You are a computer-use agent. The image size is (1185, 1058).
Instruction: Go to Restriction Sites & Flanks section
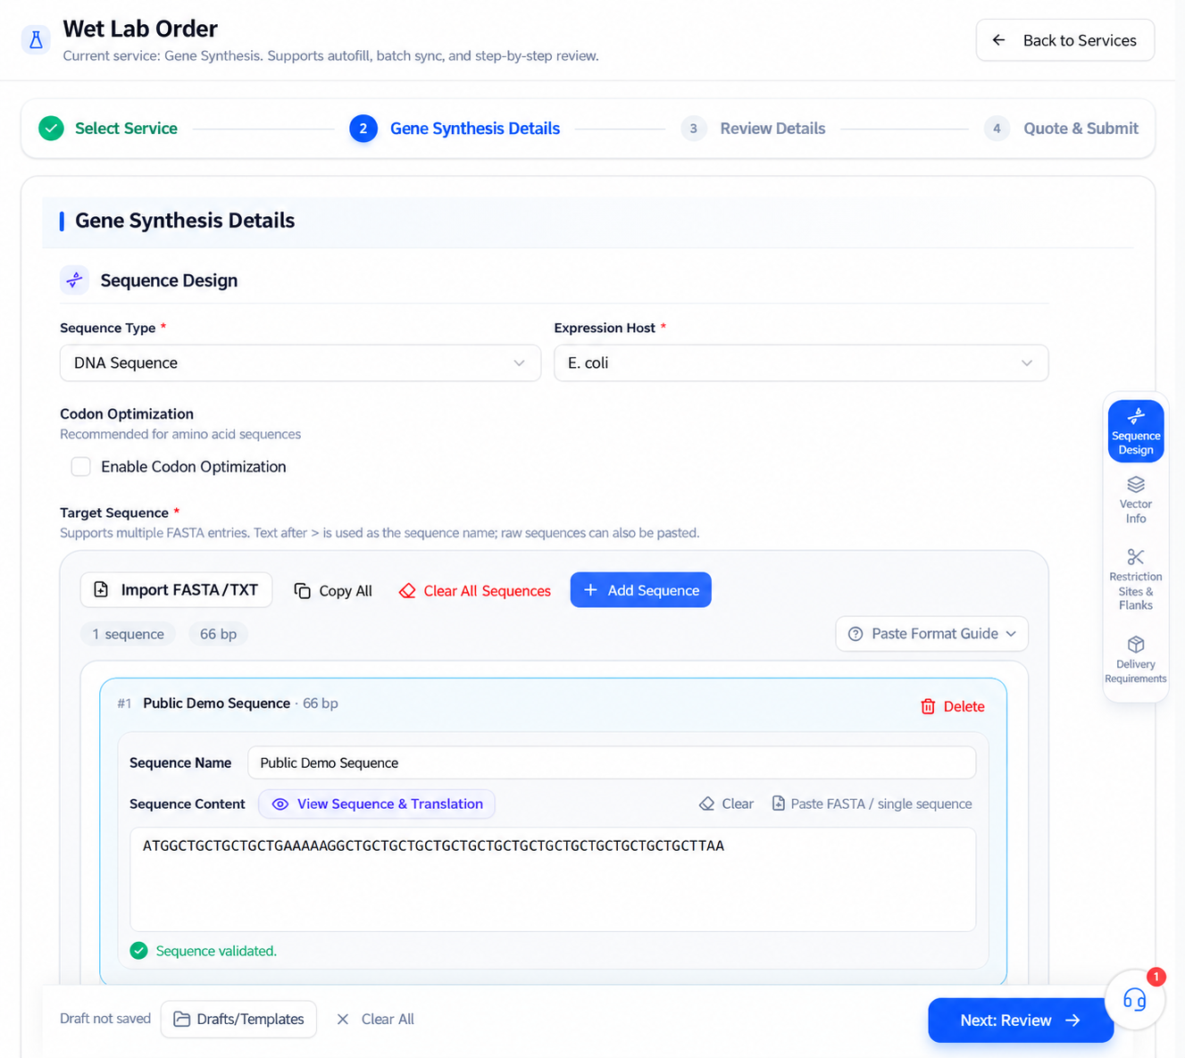coord(1135,579)
